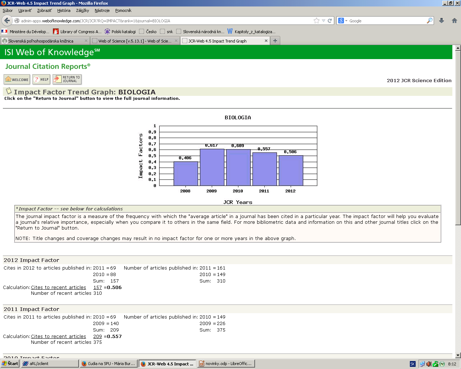Click the search magnifier icon
This screenshot has width=461, height=369.
[429, 21]
